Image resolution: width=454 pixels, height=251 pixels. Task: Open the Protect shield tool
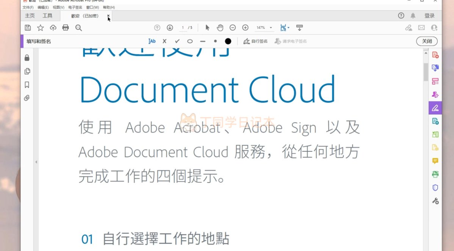[435, 188]
